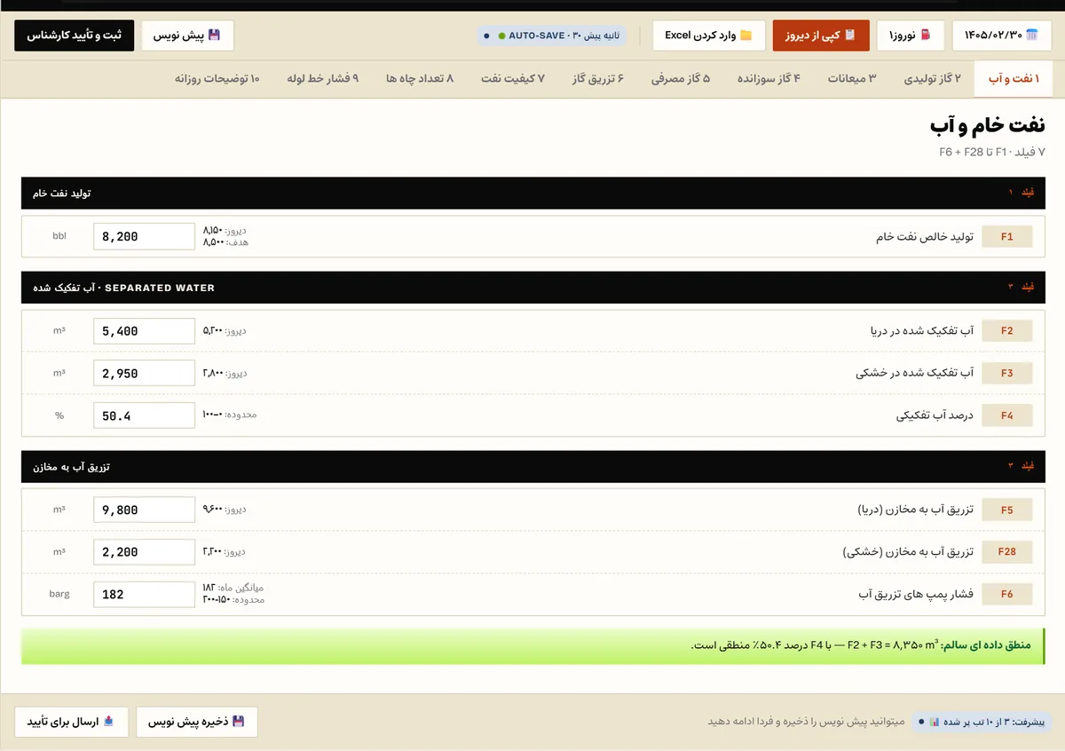The width and height of the screenshot is (1065, 751).
Task: Click the label 'درصد آب تفکیکی'
Action: [935, 415]
